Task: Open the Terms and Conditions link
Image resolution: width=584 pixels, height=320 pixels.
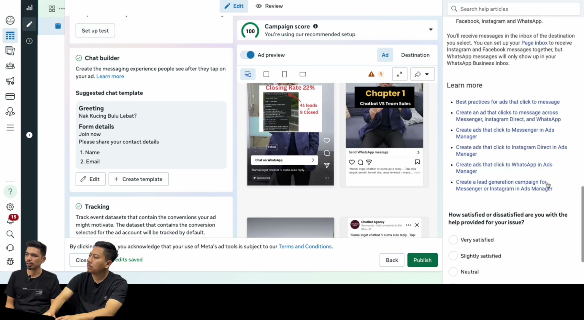Action: click(305, 246)
